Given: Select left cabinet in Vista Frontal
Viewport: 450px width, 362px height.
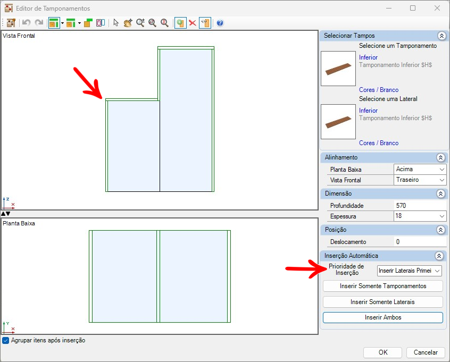Looking at the screenshot, I should pos(133,146).
